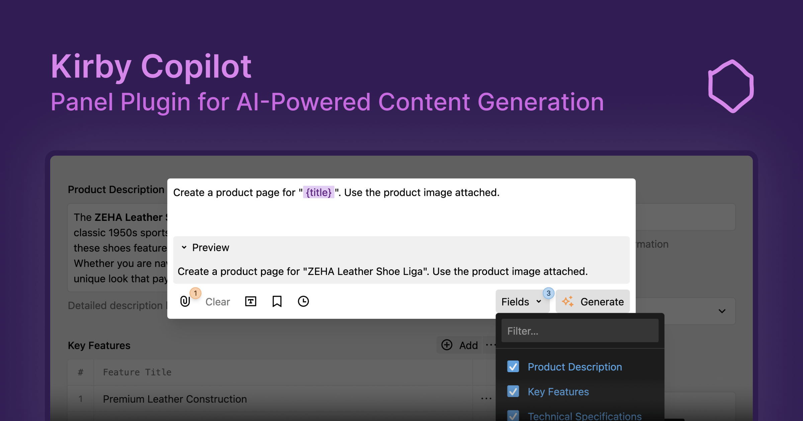This screenshot has height=421, width=803.
Task: Open the prompt templates text icon
Action: [251, 301]
